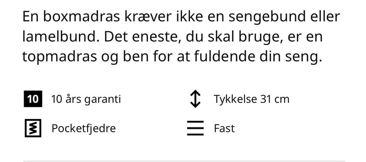This screenshot has height=162, width=366.
Task: Select the 'Pocketfjedre' label
Action: [83, 129]
